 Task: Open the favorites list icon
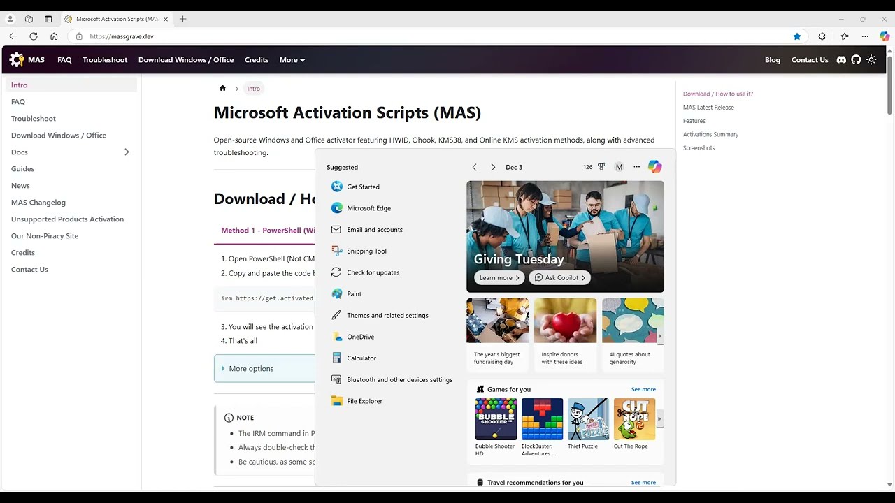pyautogui.click(x=845, y=36)
